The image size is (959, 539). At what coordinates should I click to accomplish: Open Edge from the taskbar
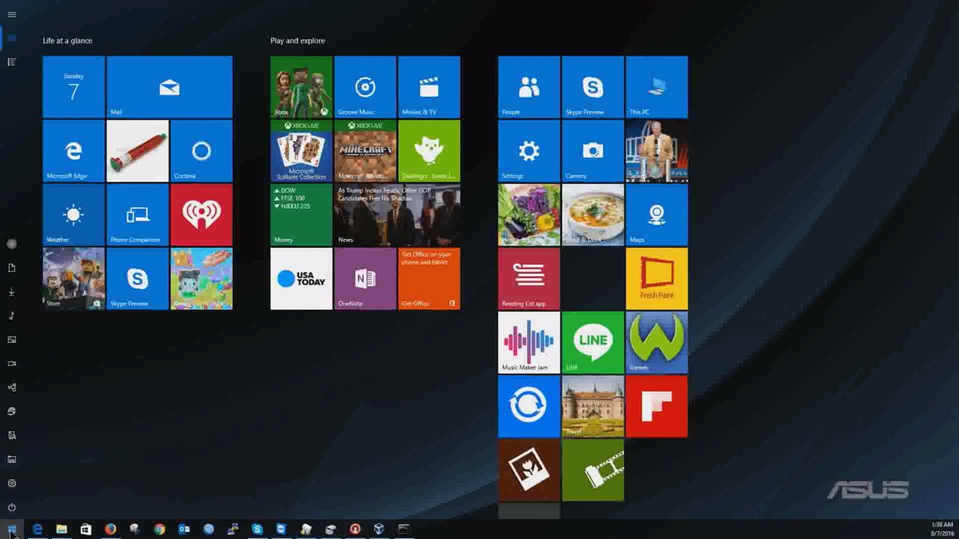click(x=37, y=529)
